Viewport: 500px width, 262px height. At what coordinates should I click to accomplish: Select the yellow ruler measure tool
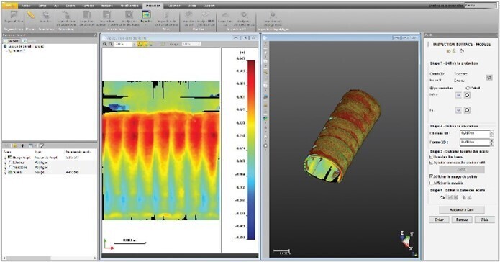click(x=31, y=15)
